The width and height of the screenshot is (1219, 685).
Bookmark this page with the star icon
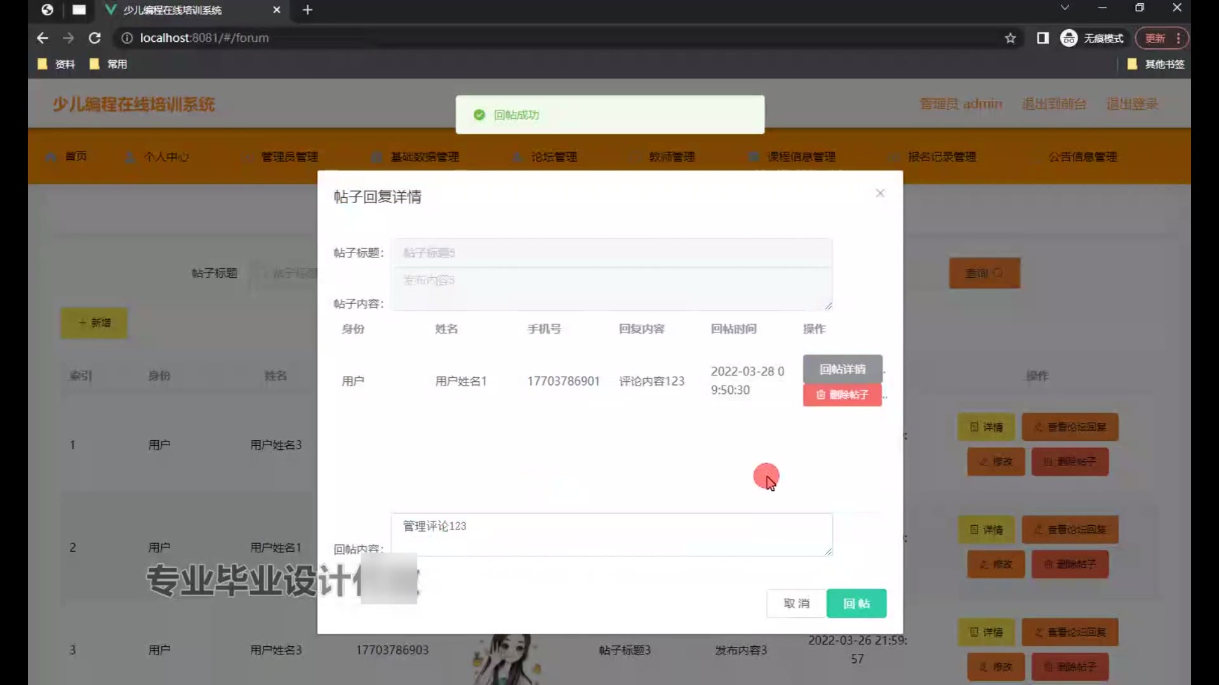pos(1010,38)
